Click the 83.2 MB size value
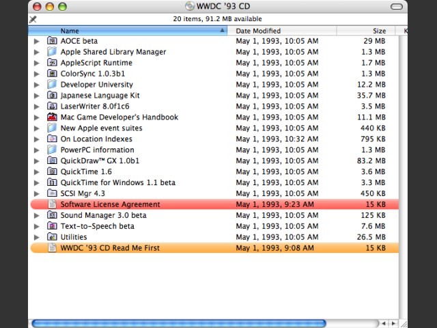The image size is (437, 328). (x=371, y=161)
